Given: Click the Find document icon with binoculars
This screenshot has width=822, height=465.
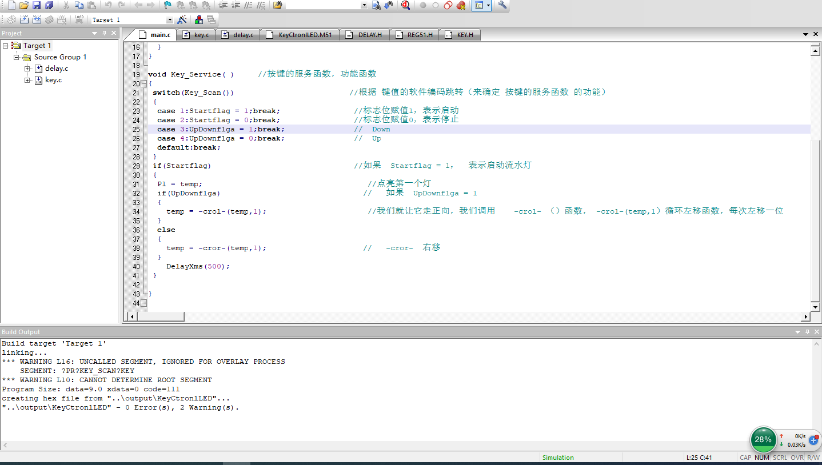Looking at the screenshot, I should [376, 5].
